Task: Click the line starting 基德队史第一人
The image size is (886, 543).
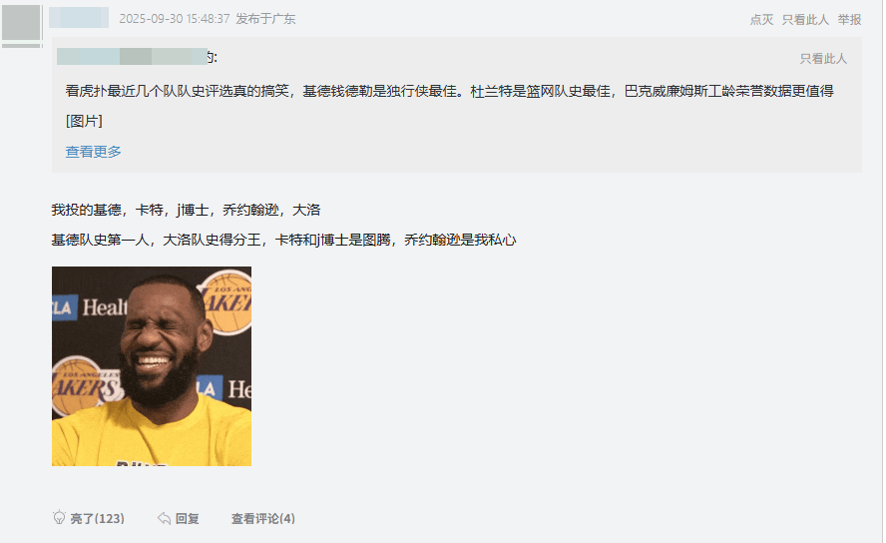Action: tap(283, 241)
